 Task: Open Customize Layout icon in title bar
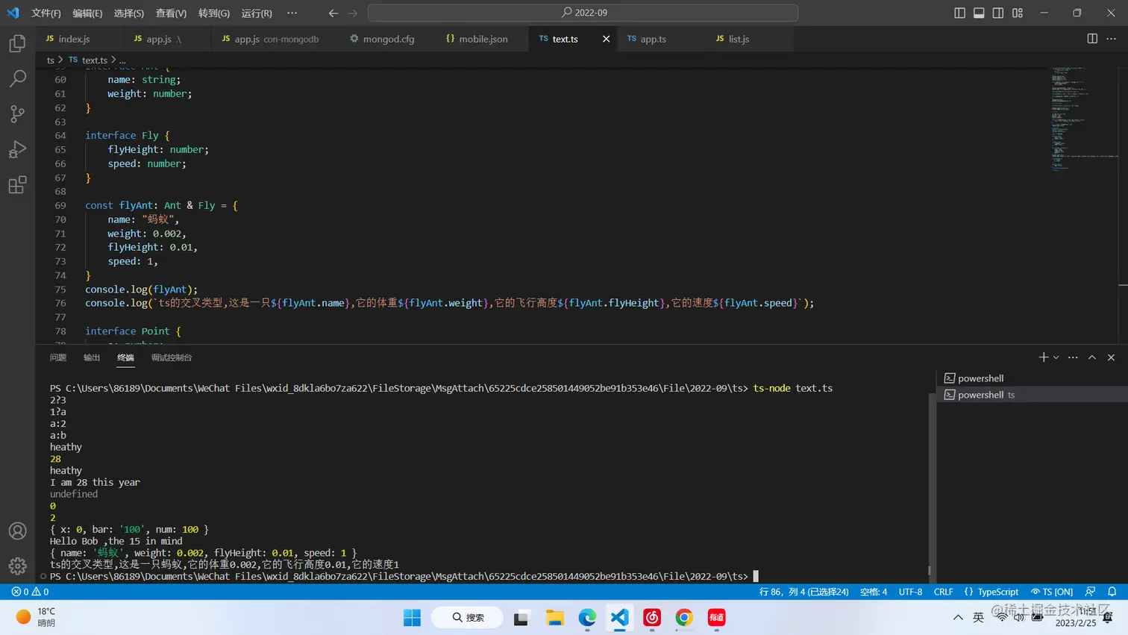[1018, 13]
